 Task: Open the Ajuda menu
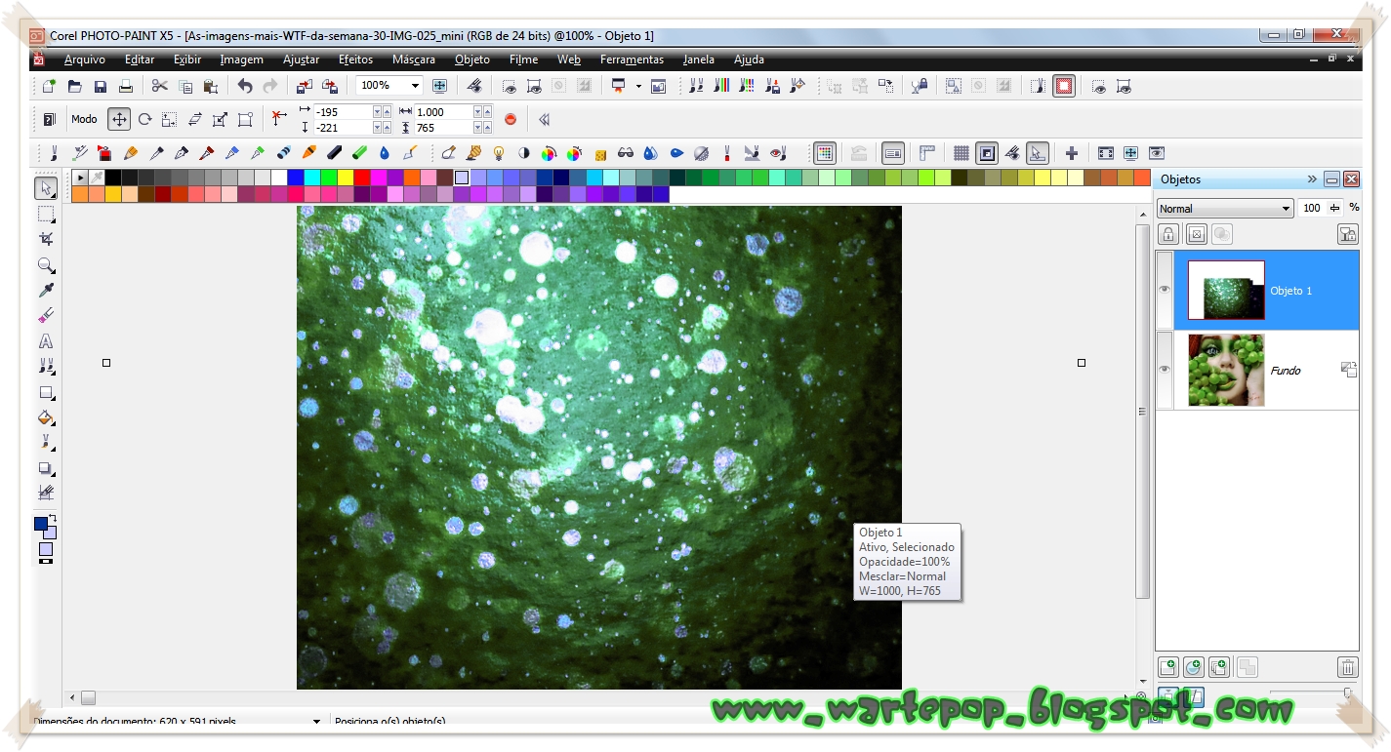pyautogui.click(x=749, y=59)
